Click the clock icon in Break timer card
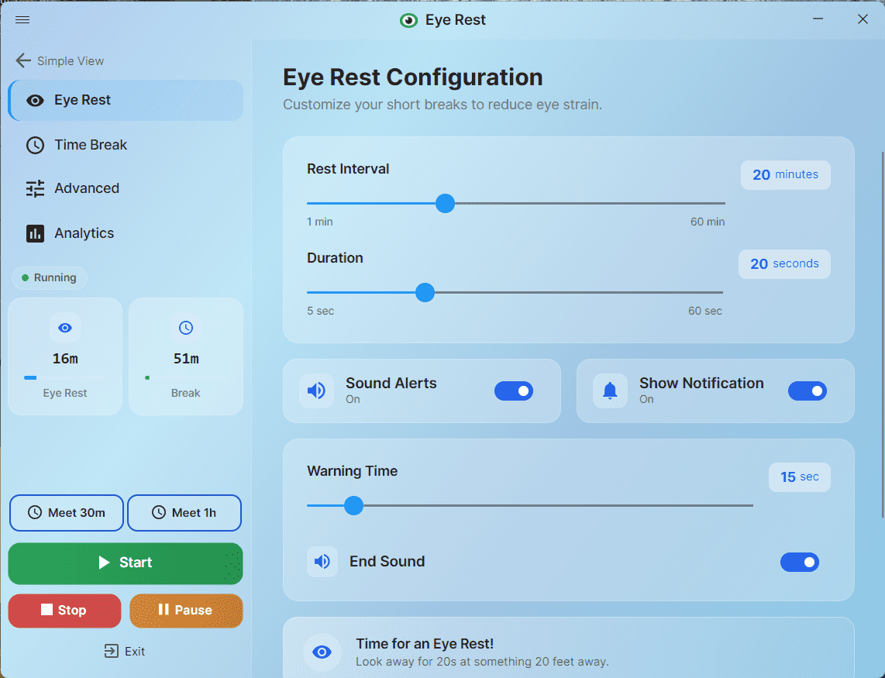 pyautogui.click(x=186, y=329)
